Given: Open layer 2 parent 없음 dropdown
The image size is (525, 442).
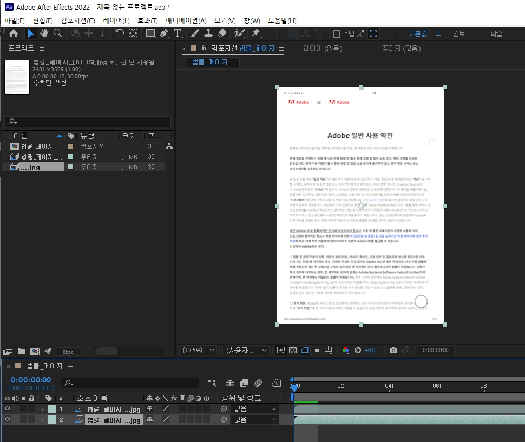Looking at the screenshot, I should 254,420.
